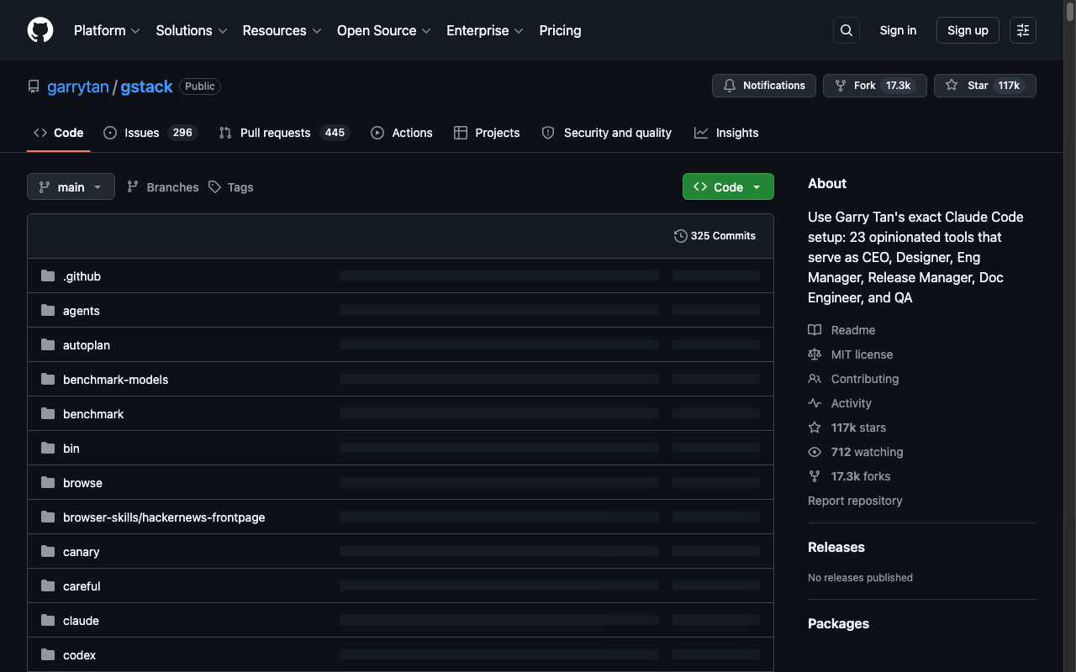View the Branches list
This screenshot has width=1076, height=672.
coord(163,187)
